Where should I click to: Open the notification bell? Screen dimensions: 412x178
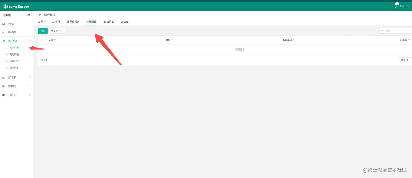click(396, 6)
